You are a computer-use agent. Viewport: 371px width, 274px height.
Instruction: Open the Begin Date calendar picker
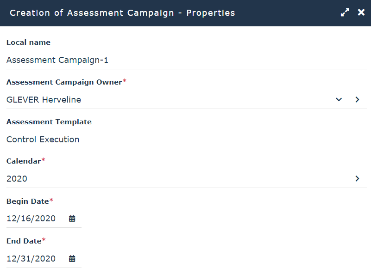pyautogui.click(x=72, y=219)
